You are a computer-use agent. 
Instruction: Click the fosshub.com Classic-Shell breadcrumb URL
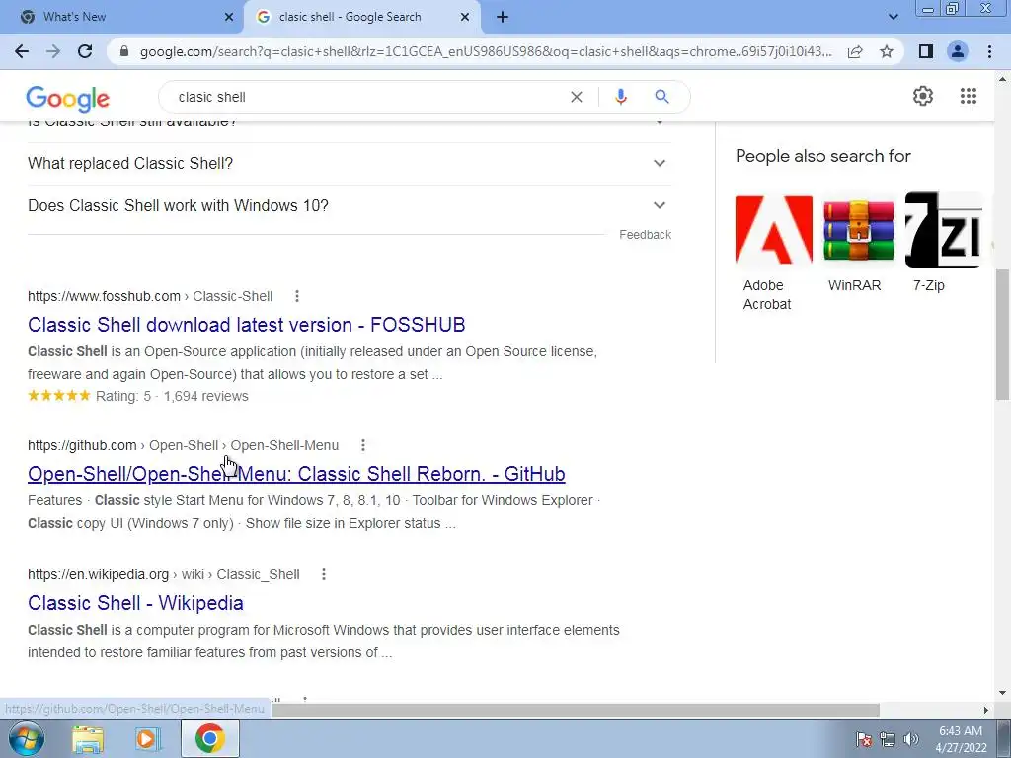150,296
